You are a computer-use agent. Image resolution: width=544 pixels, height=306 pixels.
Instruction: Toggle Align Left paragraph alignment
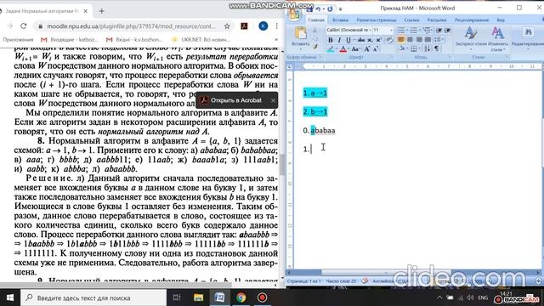400,39
